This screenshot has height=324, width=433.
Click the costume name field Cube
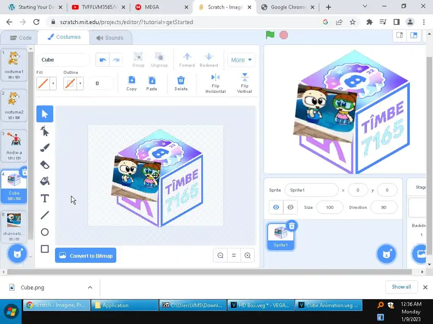click(x=63, y=60)
